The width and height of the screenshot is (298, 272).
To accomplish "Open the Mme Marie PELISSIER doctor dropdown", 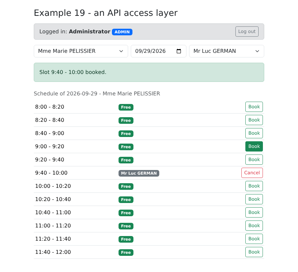I will pos(81,51).
